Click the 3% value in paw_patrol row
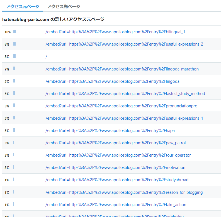Viewport: 221px width, 217px height. point(7,143)
